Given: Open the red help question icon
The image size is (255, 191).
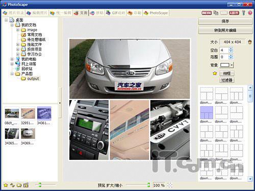Looking at the screenshot, I should point(250,13).
